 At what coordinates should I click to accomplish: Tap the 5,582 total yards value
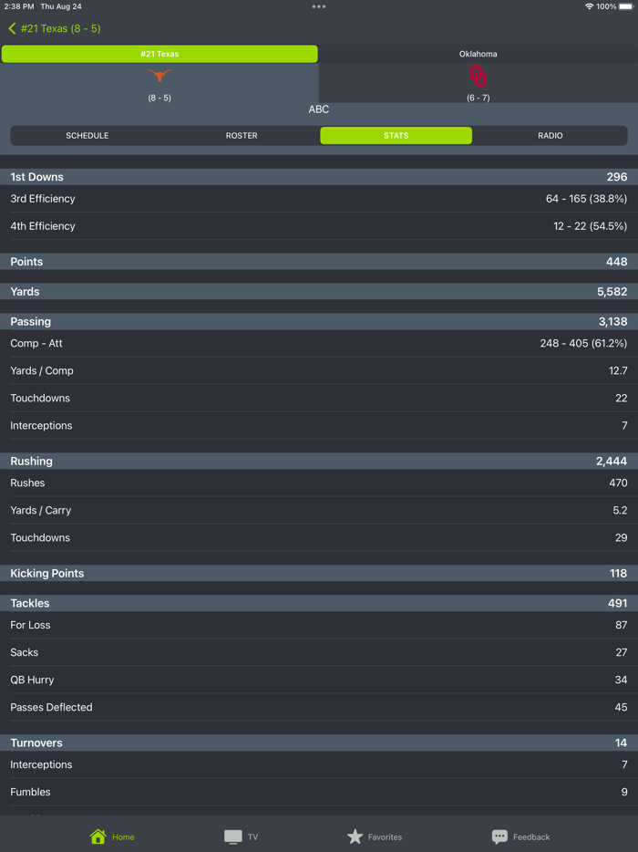[612, 292]
